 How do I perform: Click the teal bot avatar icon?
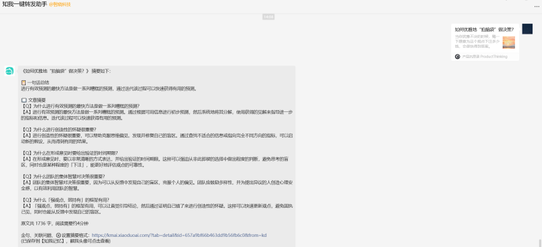[9, 71]
